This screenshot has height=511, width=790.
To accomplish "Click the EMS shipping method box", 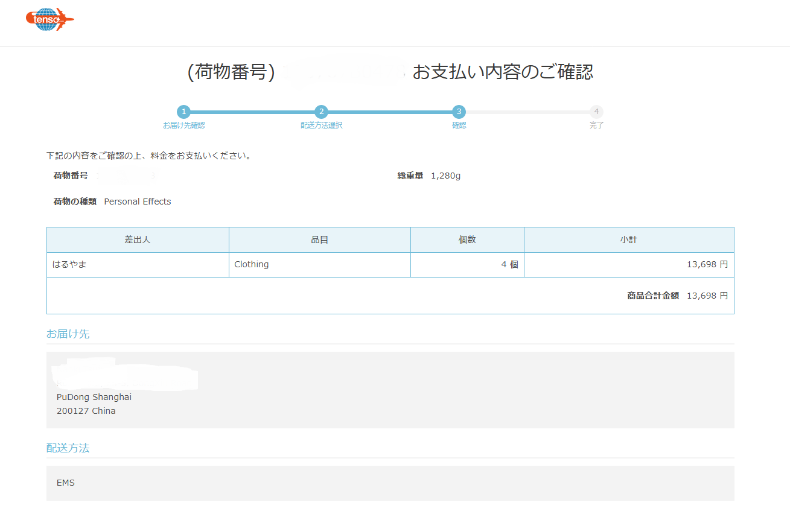I will pos(390,483).
